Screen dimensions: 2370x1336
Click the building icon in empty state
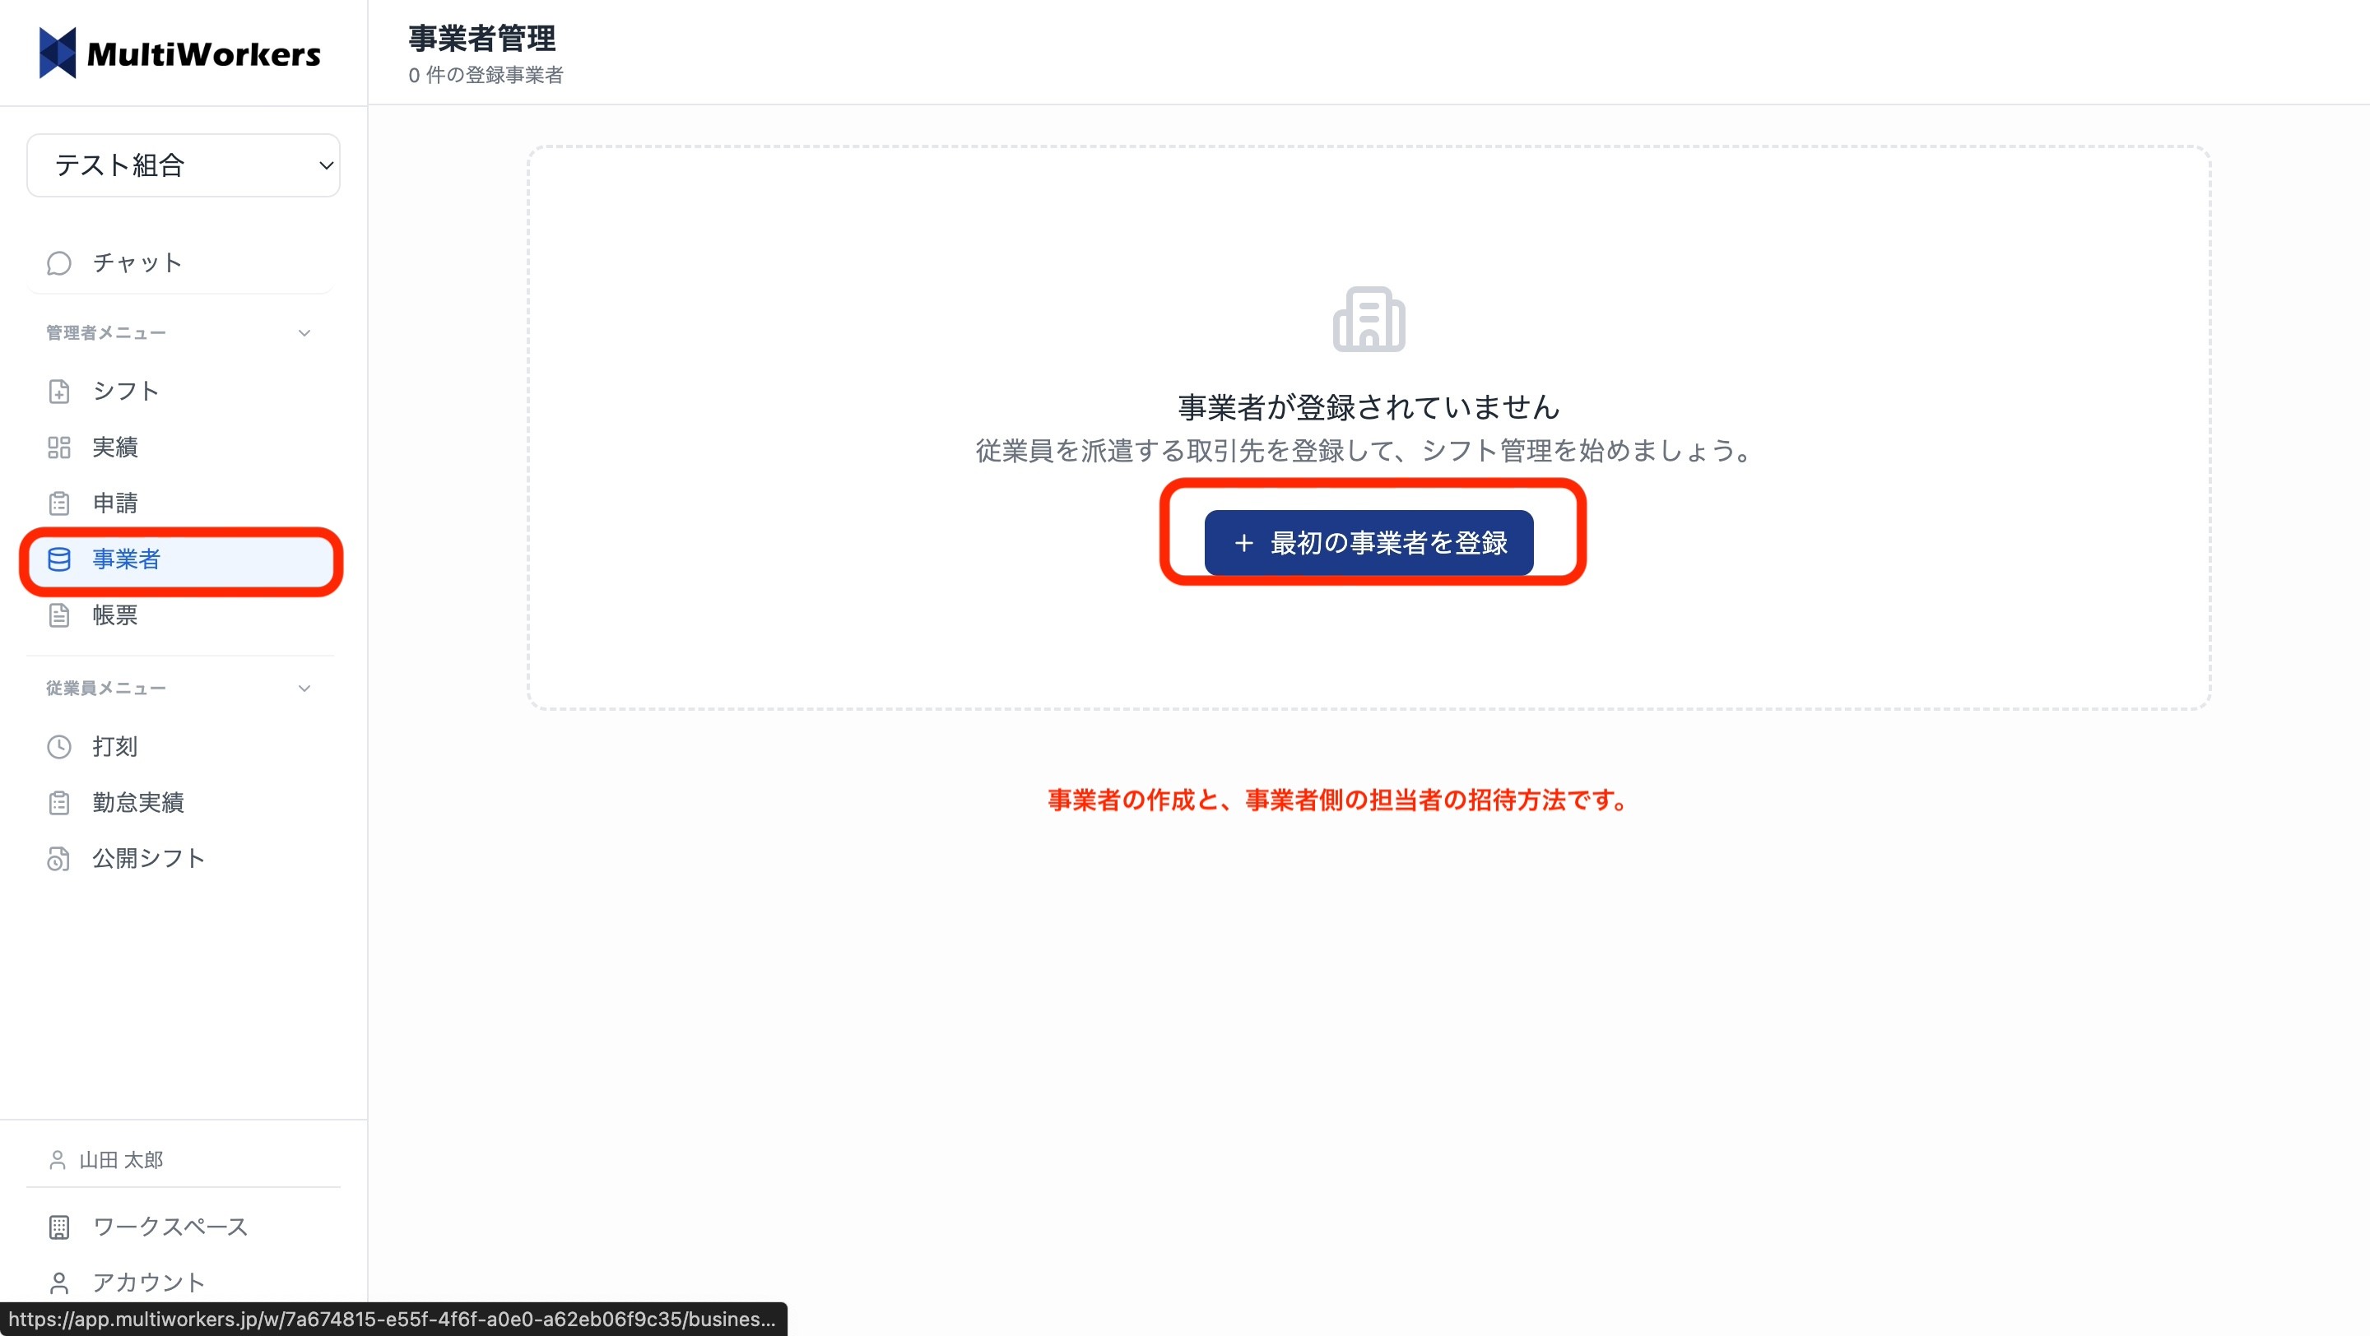[x=1369, y=319]
